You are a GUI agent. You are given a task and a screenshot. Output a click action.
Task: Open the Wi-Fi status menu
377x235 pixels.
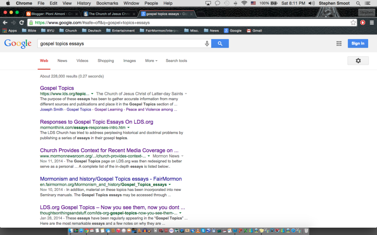point(244,3)
